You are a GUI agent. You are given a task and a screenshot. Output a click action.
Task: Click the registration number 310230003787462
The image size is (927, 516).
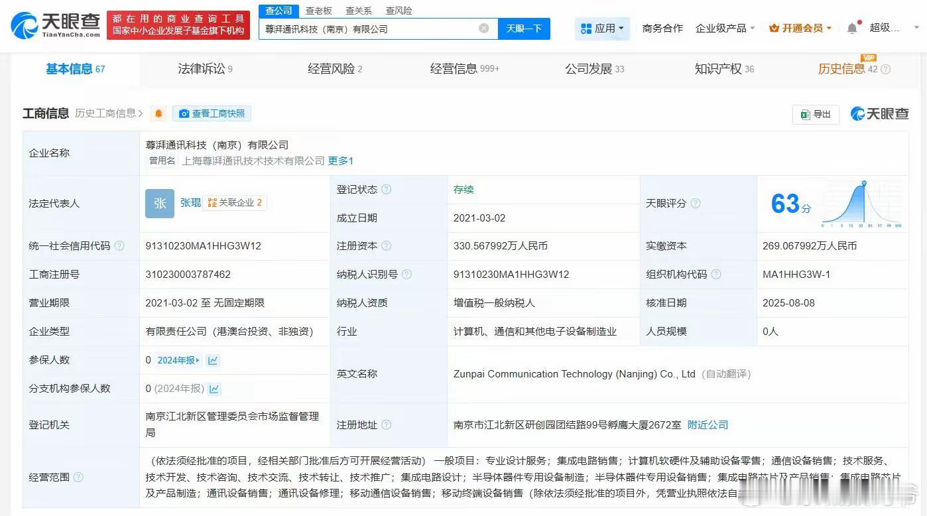click(x=188, y=275)
